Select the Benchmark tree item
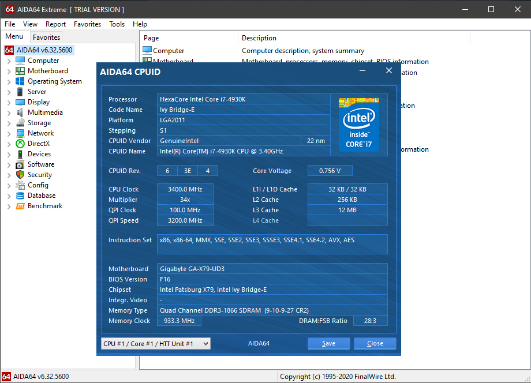Viewport: 531px width, 383px height. click(x=45, y=206)
